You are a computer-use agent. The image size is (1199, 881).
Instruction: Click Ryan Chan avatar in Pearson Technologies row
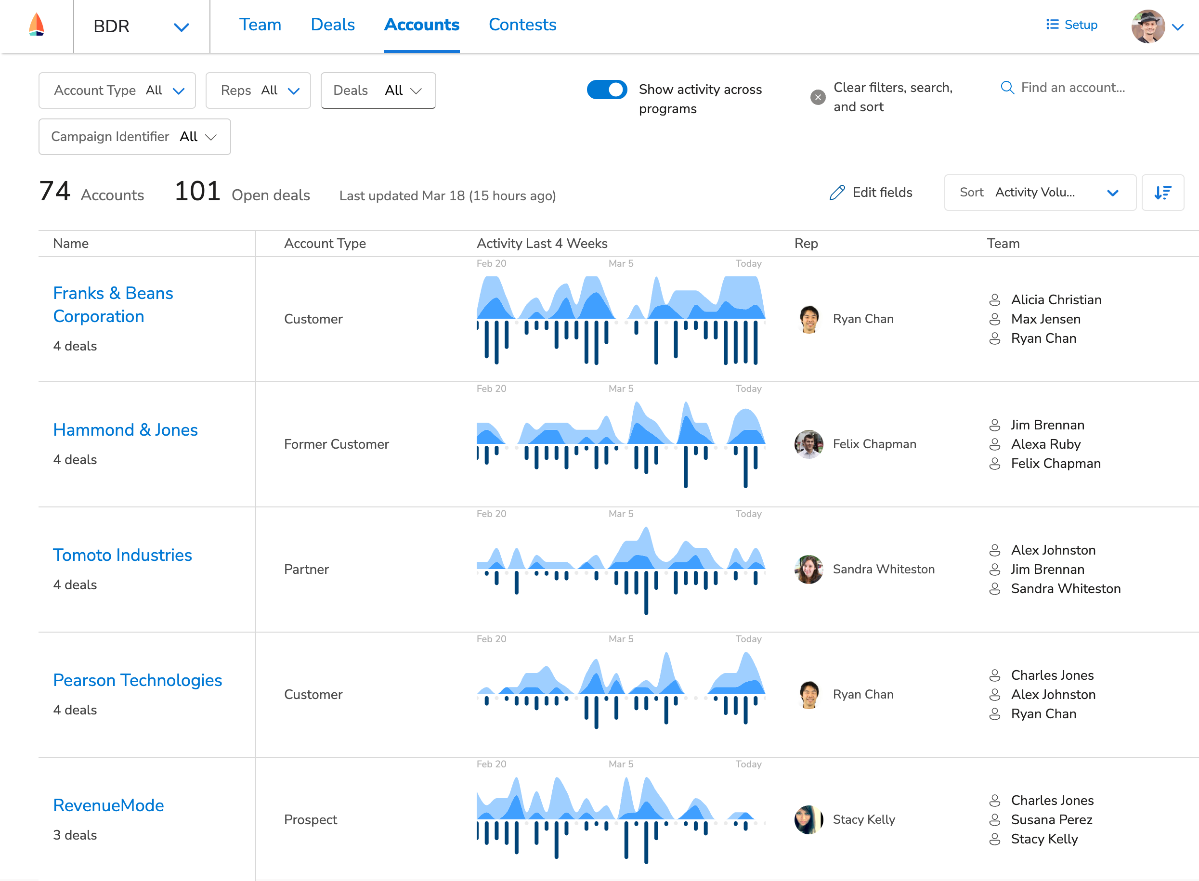(809, 694)
